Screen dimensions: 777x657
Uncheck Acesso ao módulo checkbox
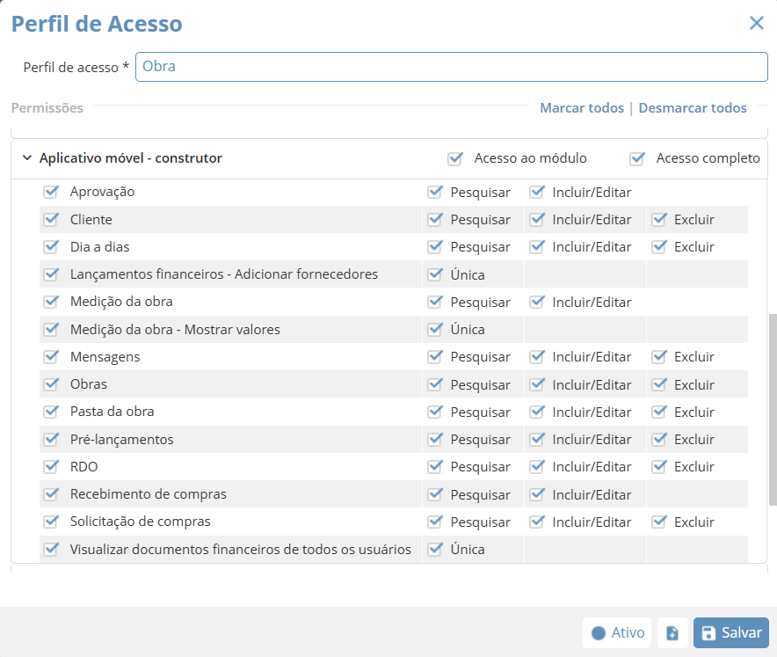pos(455,159)
